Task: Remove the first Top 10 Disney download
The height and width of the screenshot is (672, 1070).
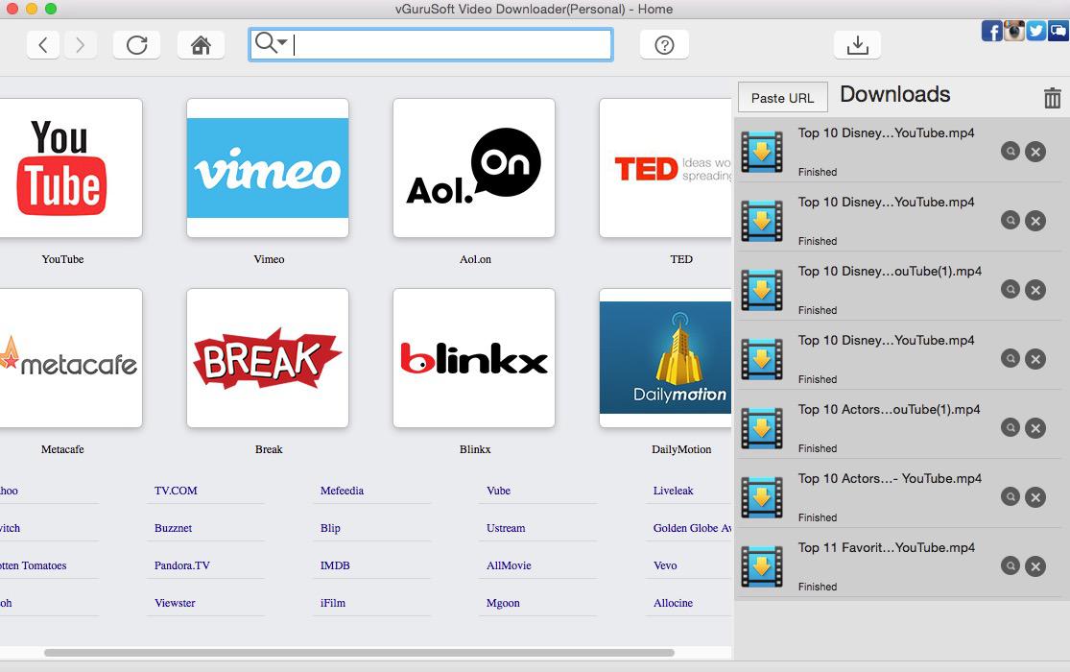Action: coord(1034,152)
